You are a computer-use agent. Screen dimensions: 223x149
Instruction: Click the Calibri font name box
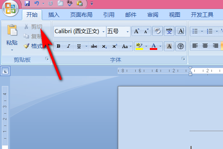click(x=78, y=31)
